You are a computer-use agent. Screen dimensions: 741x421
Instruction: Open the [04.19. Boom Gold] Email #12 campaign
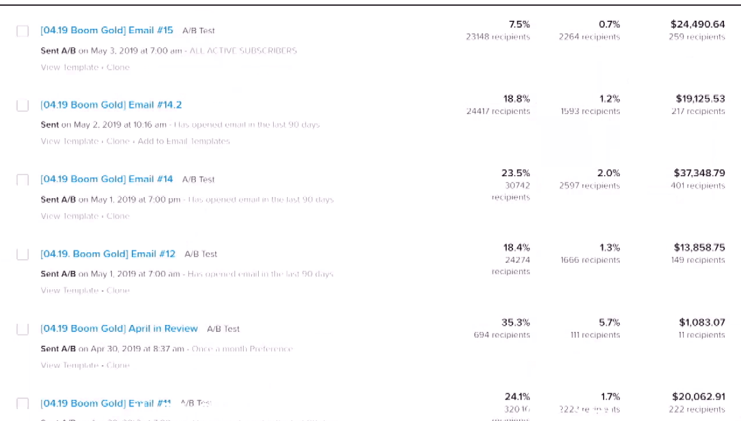(x=108, y=254)
